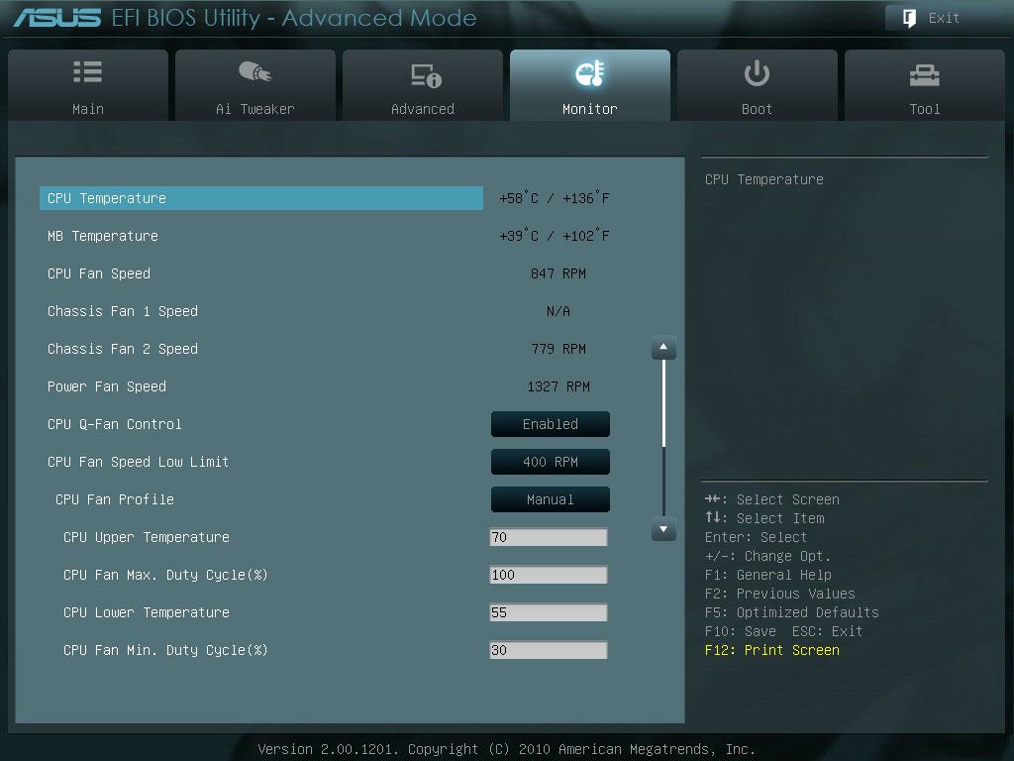Go to the Advanced tab

coord(422,85)
